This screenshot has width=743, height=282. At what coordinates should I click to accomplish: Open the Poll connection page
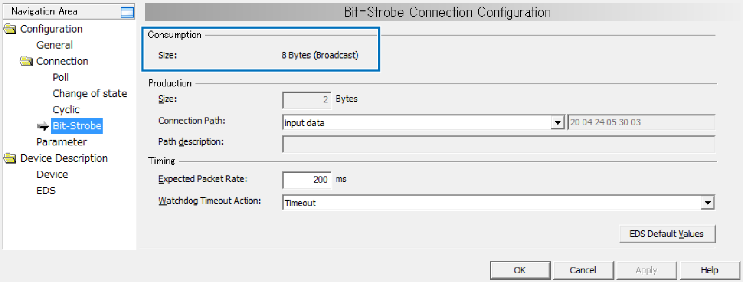61,77
